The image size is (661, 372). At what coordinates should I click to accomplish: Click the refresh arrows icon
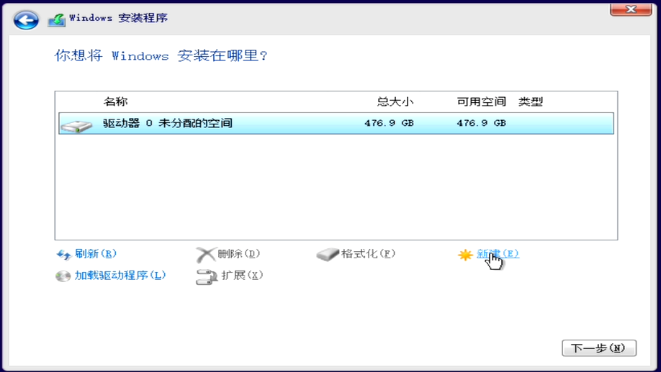tap(63, 255)
